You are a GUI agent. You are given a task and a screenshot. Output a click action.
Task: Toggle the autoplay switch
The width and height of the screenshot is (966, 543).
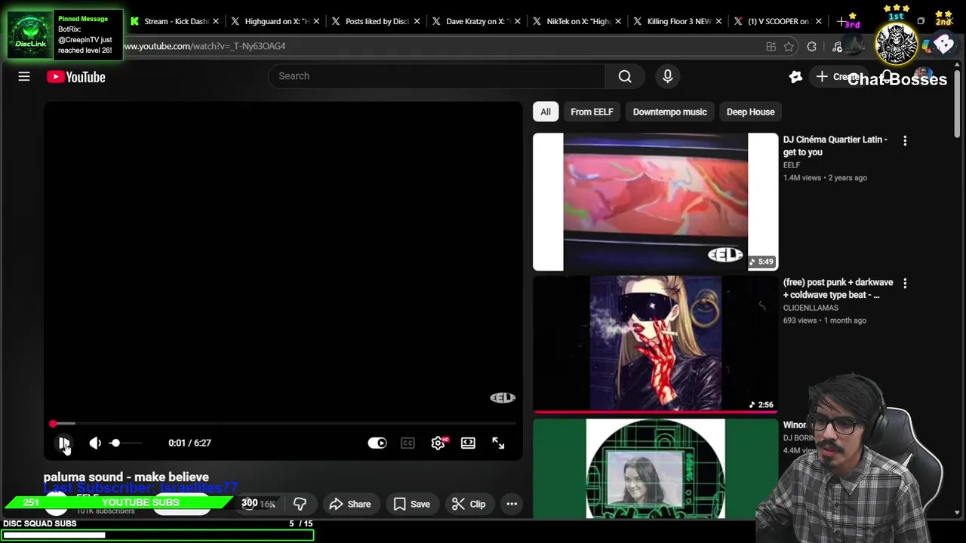[x=377, y=443]
